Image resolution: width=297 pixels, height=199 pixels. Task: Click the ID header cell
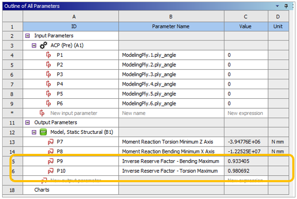click(x=70, y=26)
